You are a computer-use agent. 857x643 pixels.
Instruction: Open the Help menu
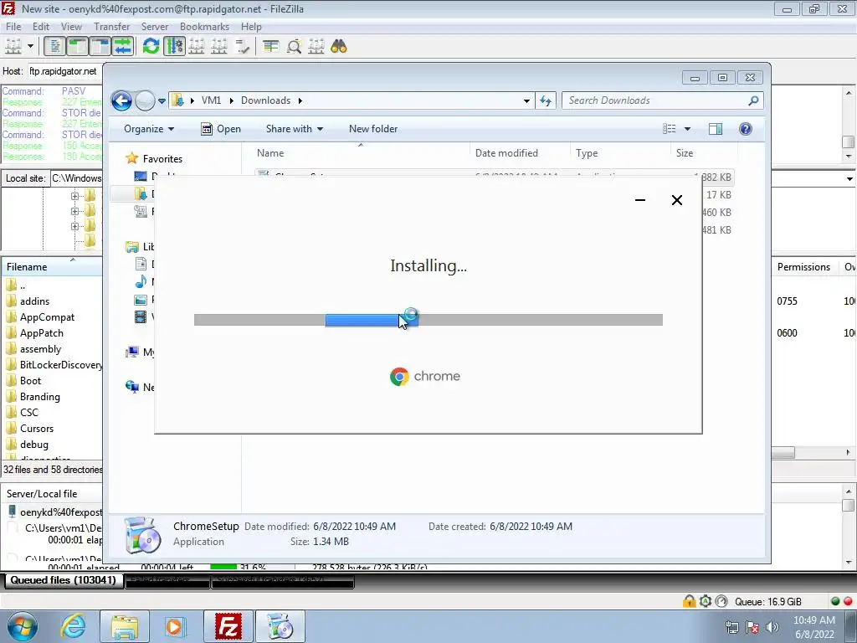[251, 26]
